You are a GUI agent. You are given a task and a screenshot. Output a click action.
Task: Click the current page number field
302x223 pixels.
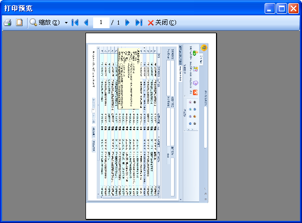[101, 23]
